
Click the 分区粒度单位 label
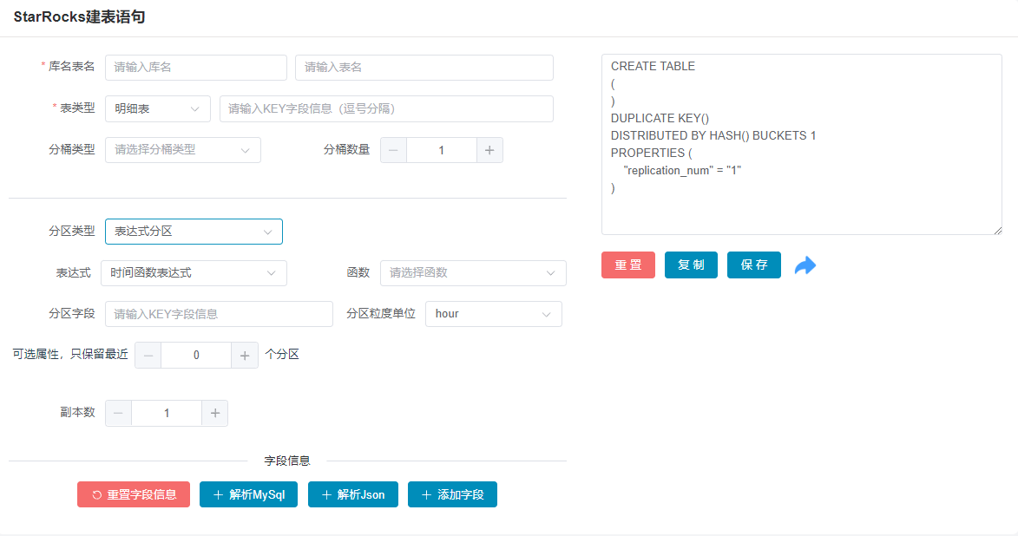pyautogui.click(x=380, y=313)
